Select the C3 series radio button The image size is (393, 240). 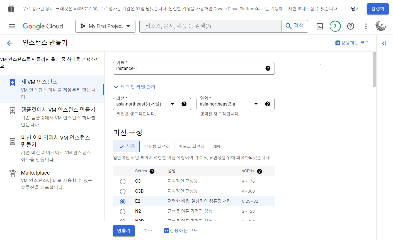coord(123,182)
